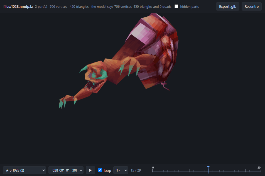Image resolution: width=265 pixels, height=176 pixels.
Task: Uncheck the loop checkbox
Action: tap(100, 170)
